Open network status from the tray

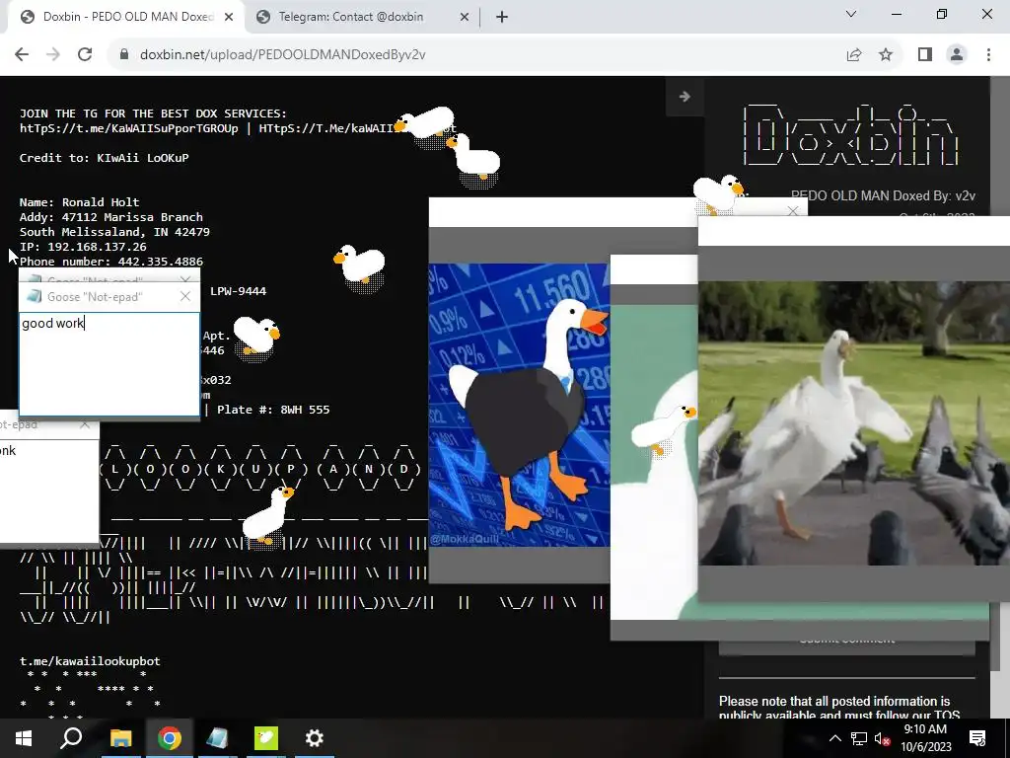[x=859, y=738]
